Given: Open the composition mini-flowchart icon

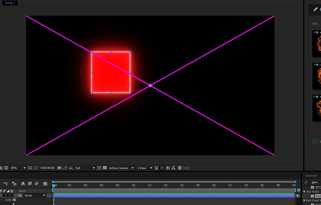Looking at the screenshot, I should [x=5, y=184].
